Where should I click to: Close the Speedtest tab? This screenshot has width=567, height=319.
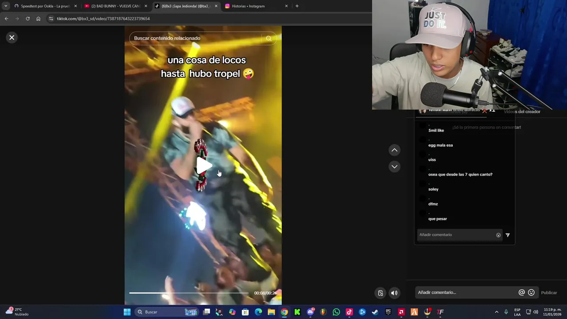click(x=76, y=6)
